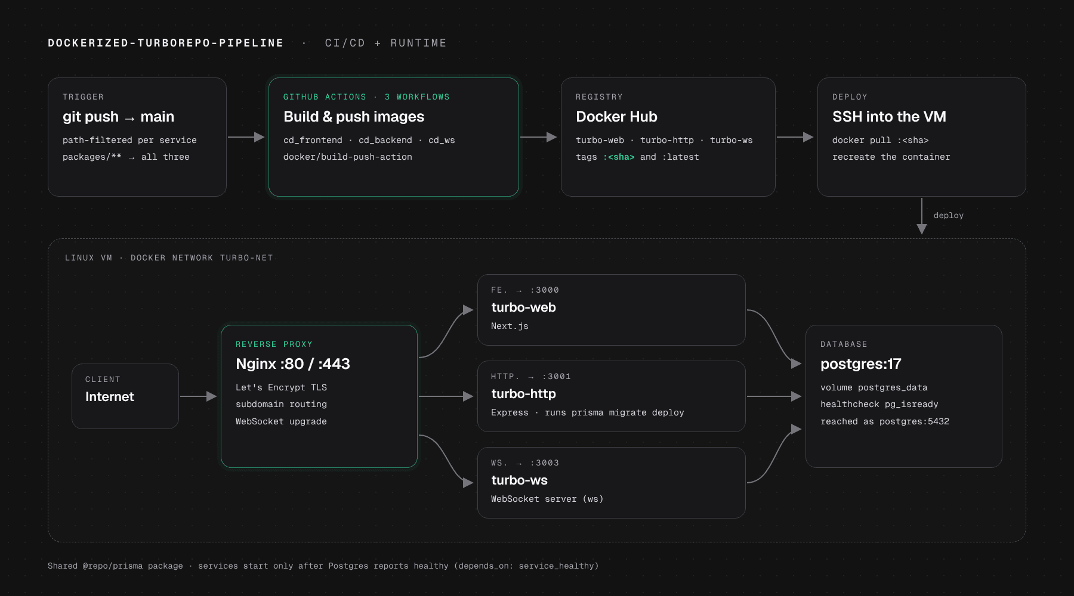Click 'volume postgres_data' line
Viewport: 1074px width, 596px height.
coord(874,387)
